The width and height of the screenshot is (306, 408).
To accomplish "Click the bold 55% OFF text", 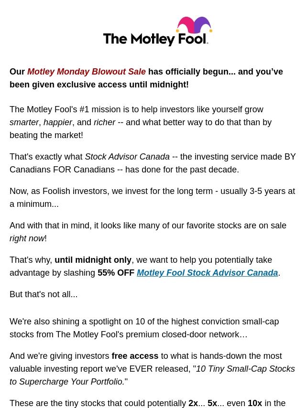I will (x=116, y=273).
